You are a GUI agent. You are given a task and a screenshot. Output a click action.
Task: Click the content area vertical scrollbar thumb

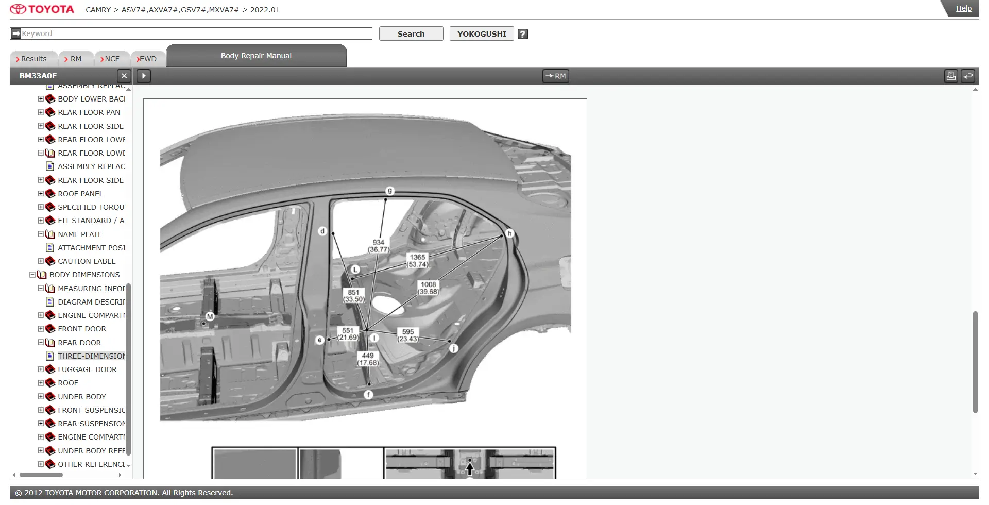coord(975,362)
